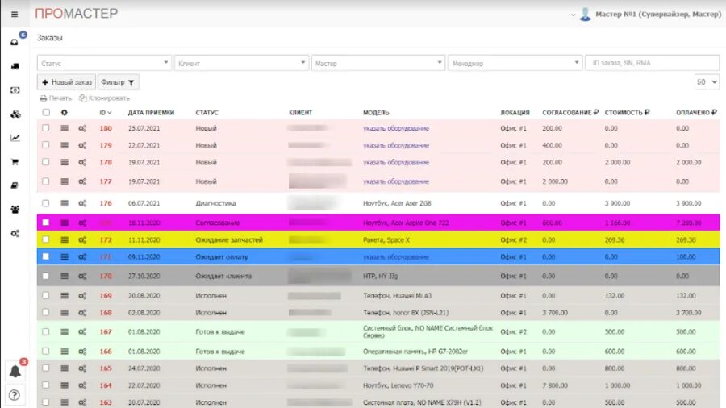Click the Клиент column header
Screen dimensions: 726x408
click(x=301, y=112)
